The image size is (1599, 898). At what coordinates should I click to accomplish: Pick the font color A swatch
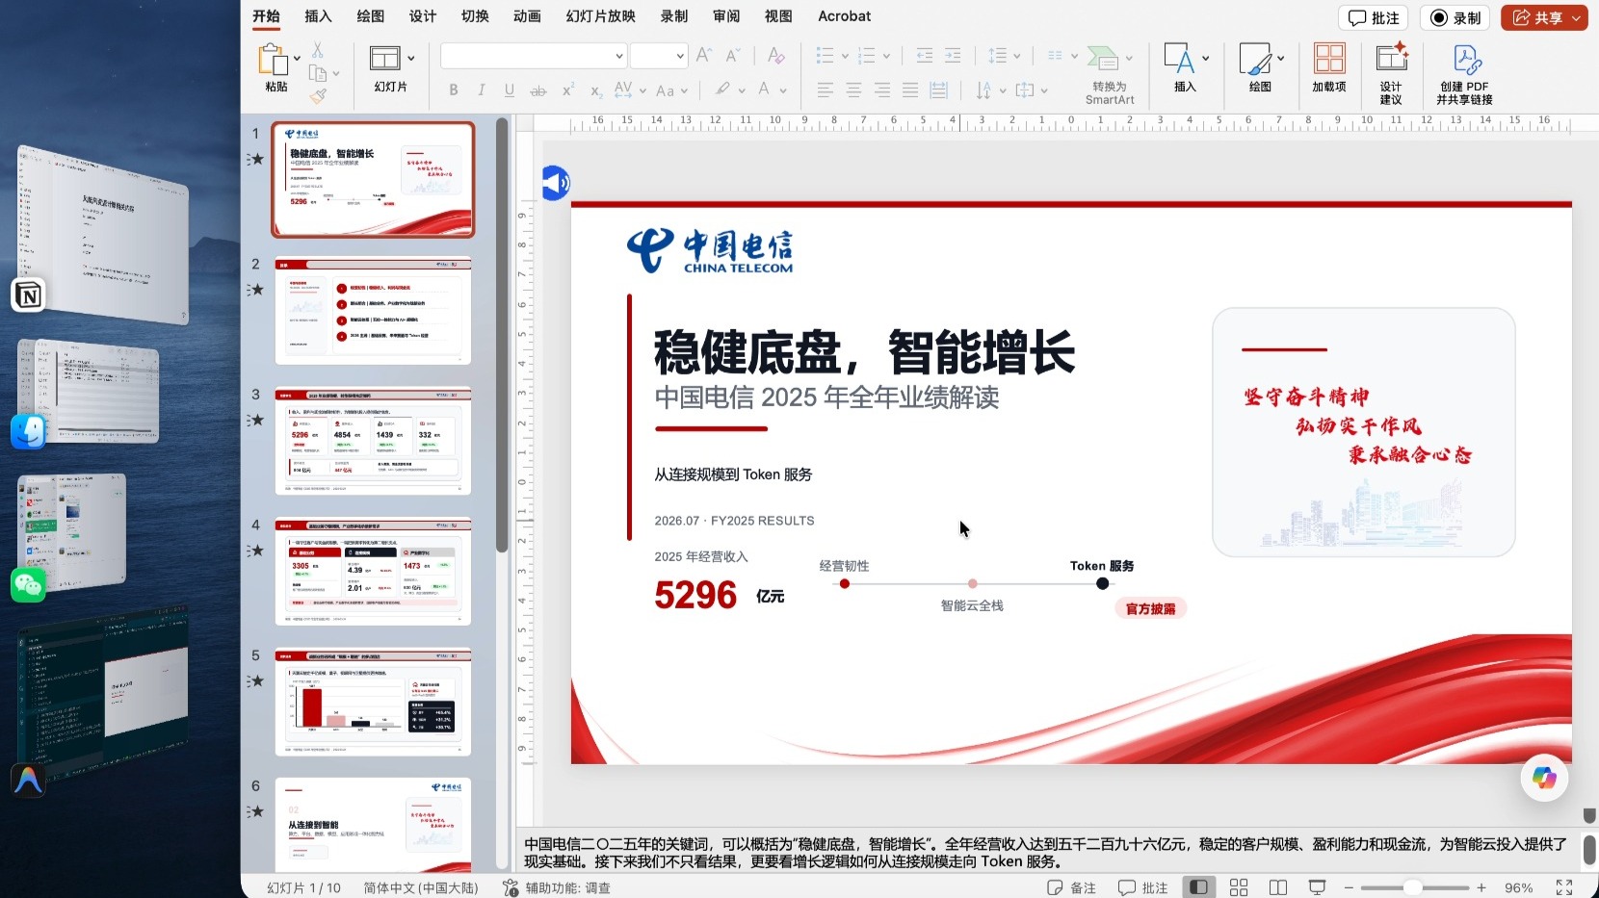click(x=764, y=90)
